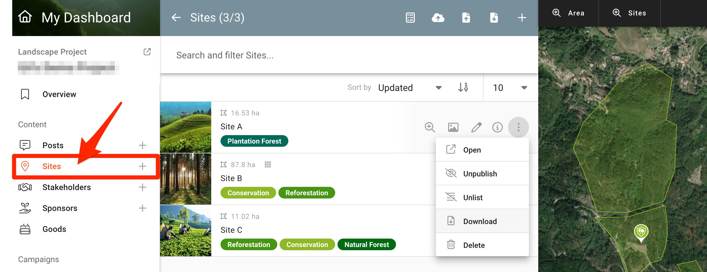
Task: Click the cloud upload icon in header
Action: [x=438, y=18]
